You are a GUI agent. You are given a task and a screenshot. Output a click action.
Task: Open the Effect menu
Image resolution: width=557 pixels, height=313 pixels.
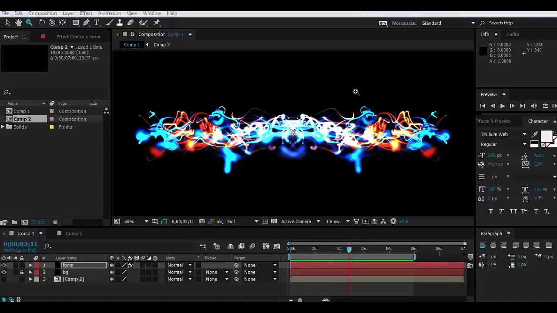[86, 13]
